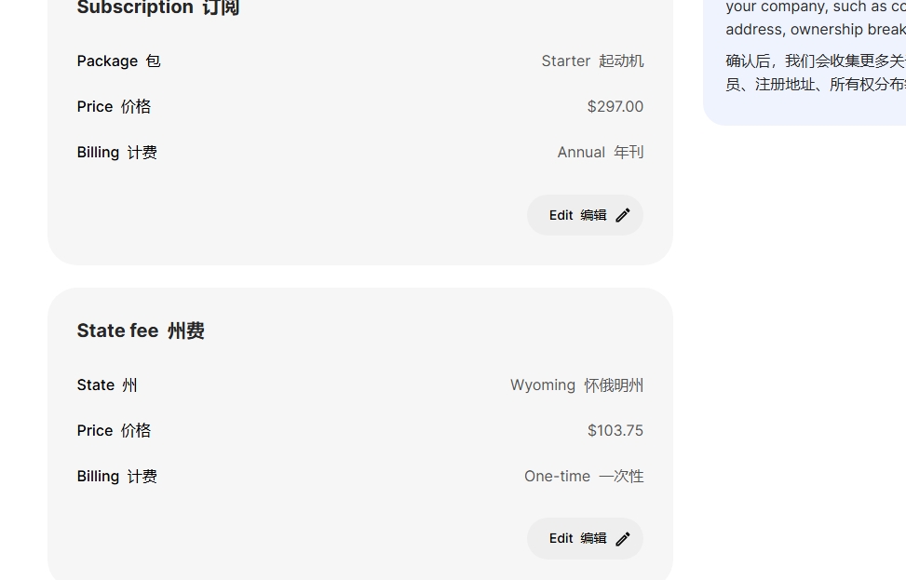
Task: Click the pencil icon in the State fee card
Action: 623,539
